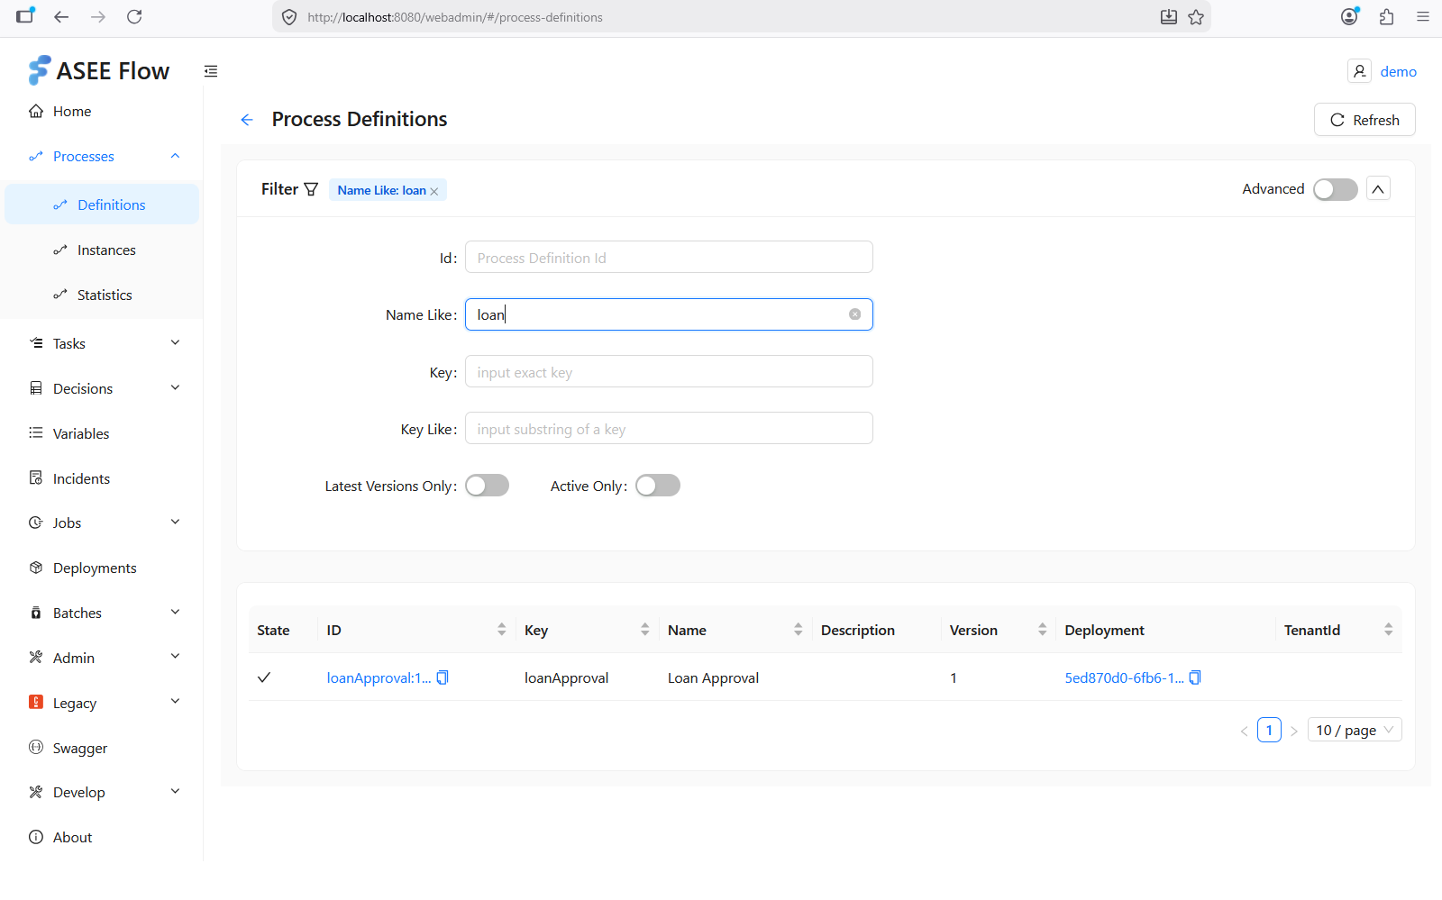This screenshot has width=1442, height=900.
Task: Sort the table by the ID column sorter
Action: pyautogui.click(x=502, y=630)
